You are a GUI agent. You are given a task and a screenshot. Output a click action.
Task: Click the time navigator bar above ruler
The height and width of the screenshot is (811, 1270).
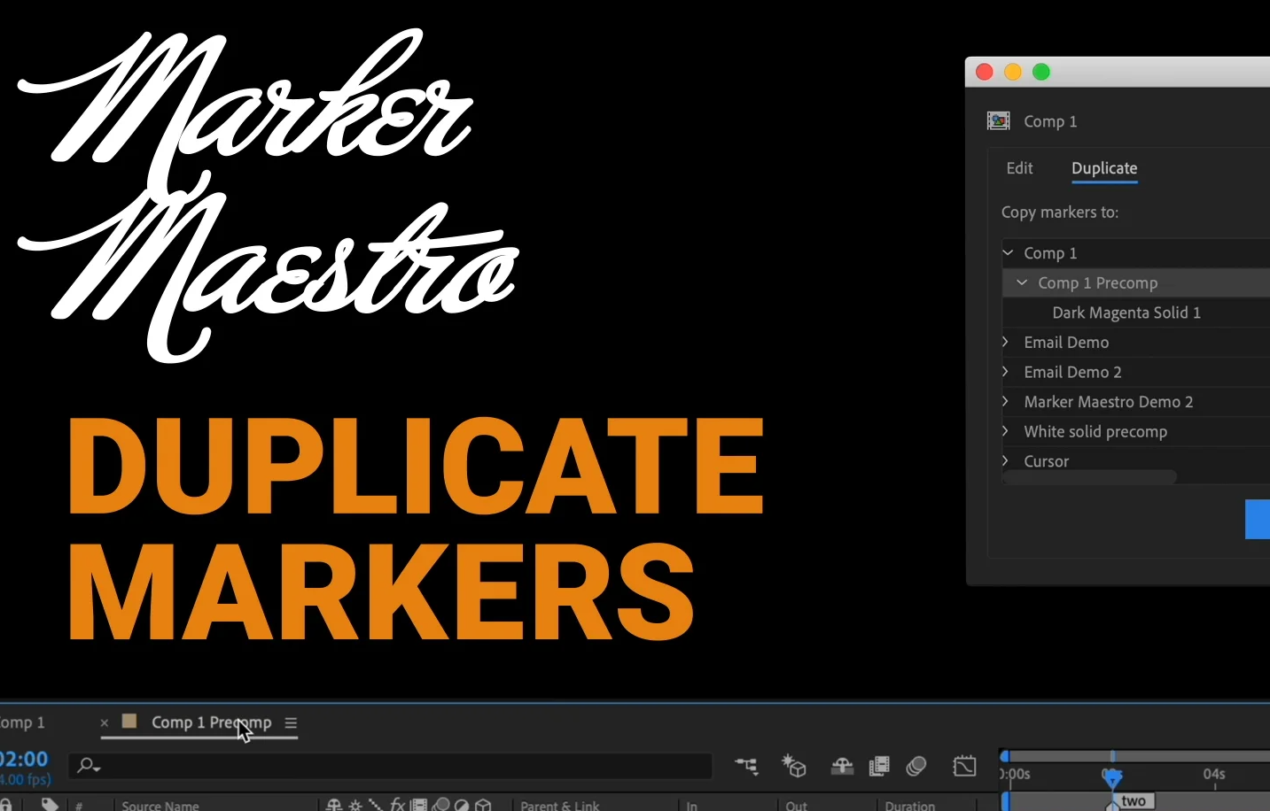point(1137,756)
